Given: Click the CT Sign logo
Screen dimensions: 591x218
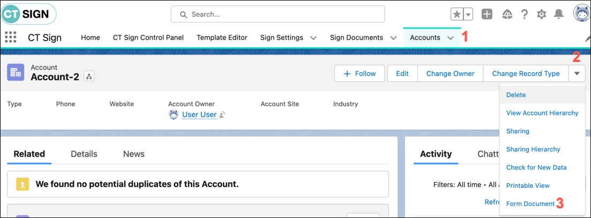Looking at the screenshot, I should pyautogui.click(x=28, y=14).
